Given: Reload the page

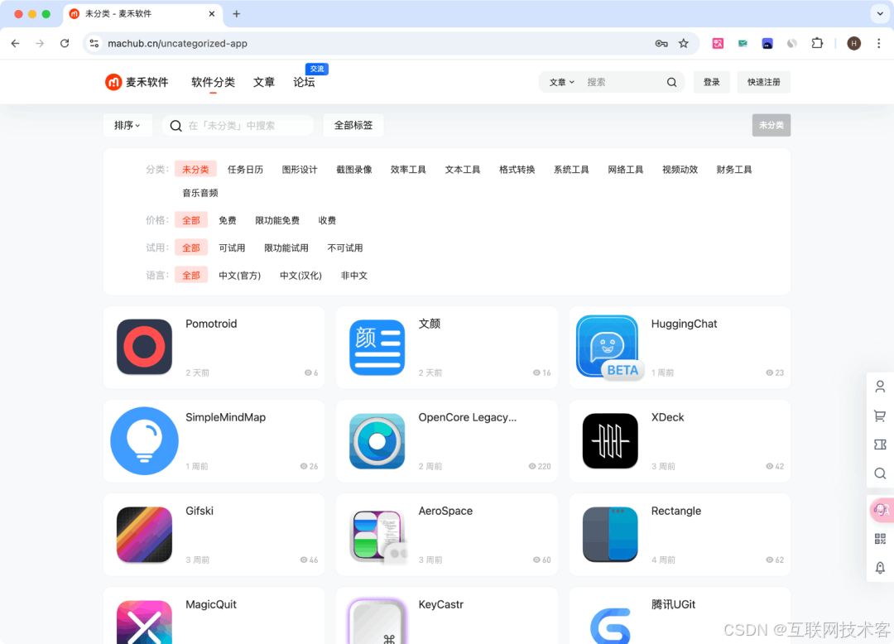Looking at the screenshot, I should (65, 43).
